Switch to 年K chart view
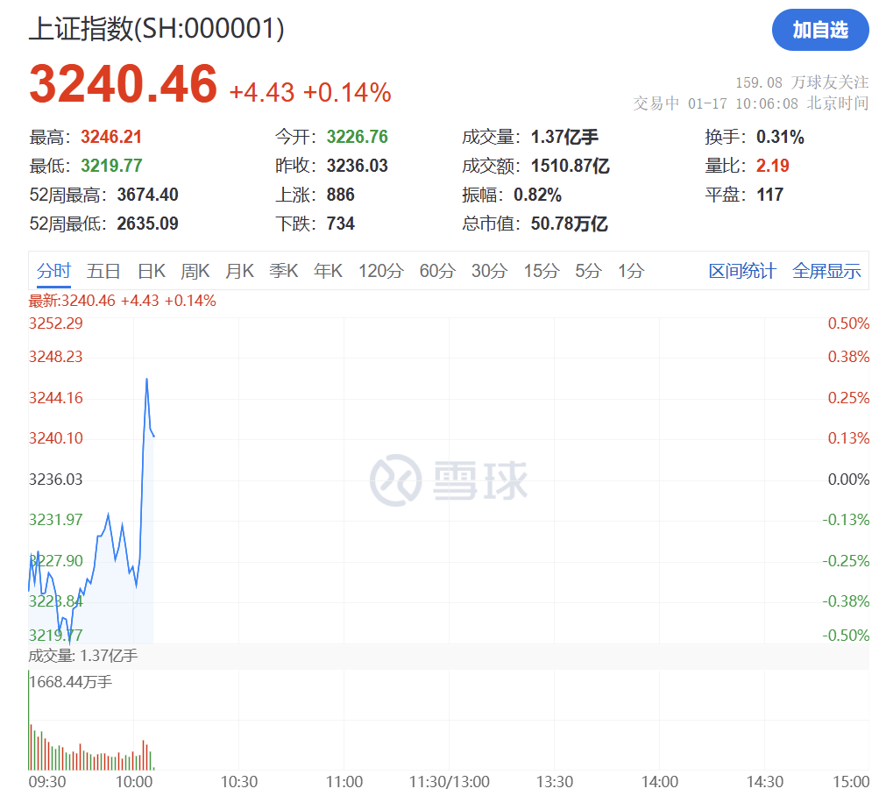This screenshot has height=803, width=886. pyautogui.click(x=328, y=271)
